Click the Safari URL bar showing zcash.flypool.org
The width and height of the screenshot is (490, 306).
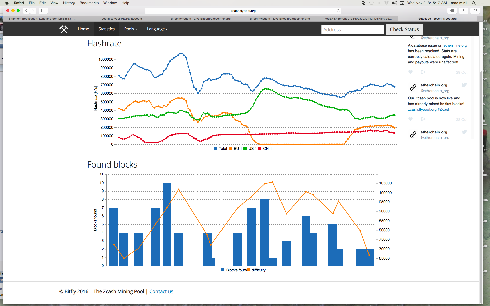click(243, 11)
